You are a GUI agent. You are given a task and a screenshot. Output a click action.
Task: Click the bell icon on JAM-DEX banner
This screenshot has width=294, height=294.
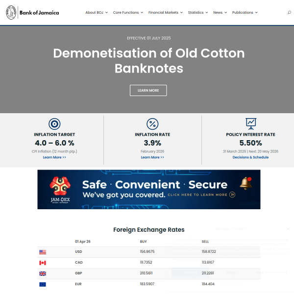click(245, 183)
